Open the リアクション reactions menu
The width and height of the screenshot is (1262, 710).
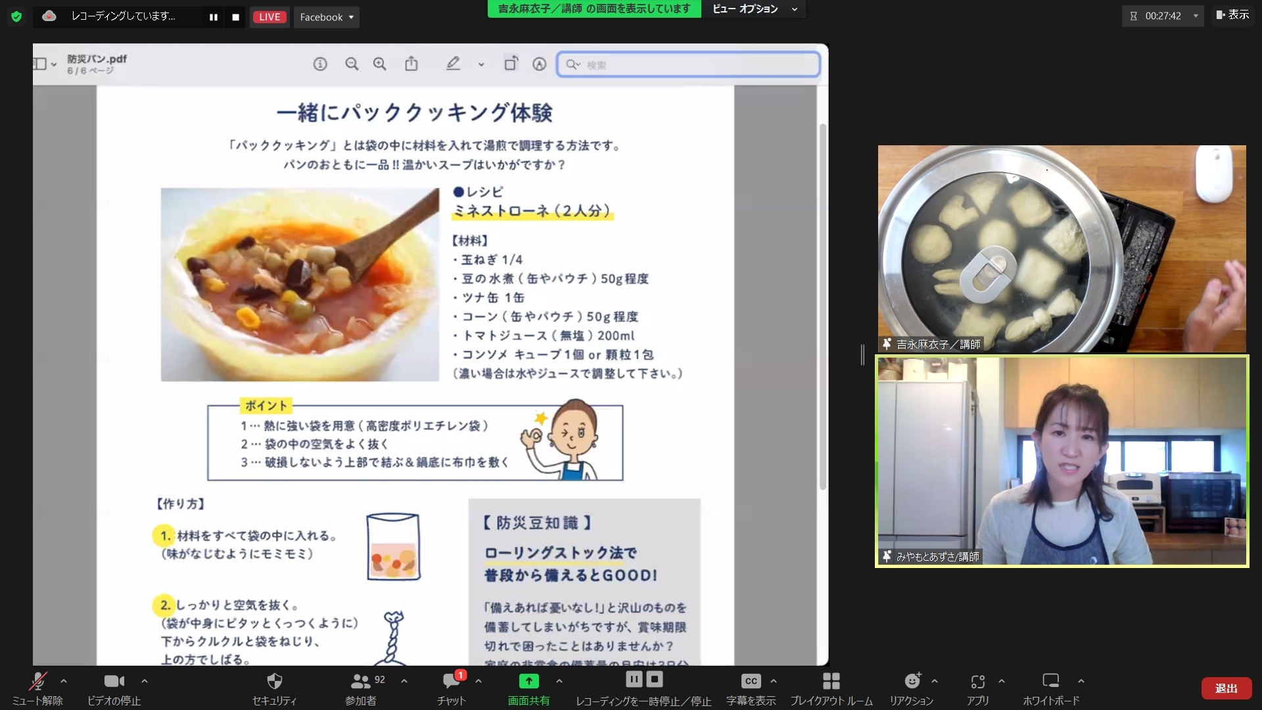(912, 688)
